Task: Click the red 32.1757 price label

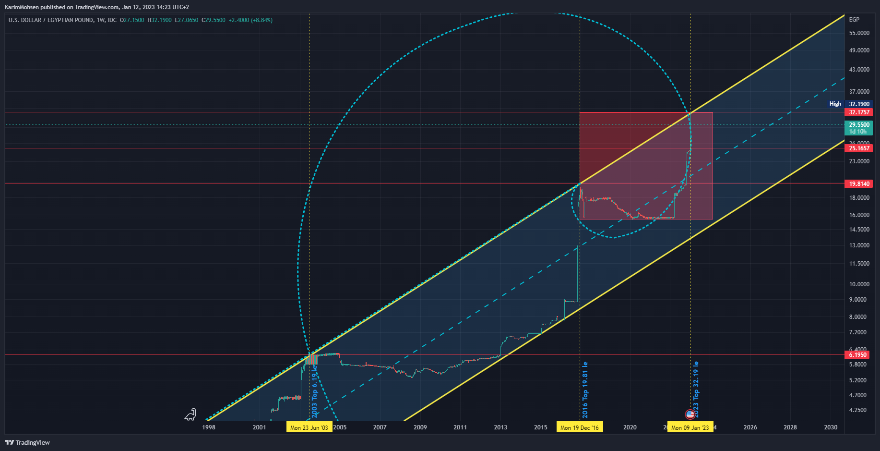Action: pos(859,112)
